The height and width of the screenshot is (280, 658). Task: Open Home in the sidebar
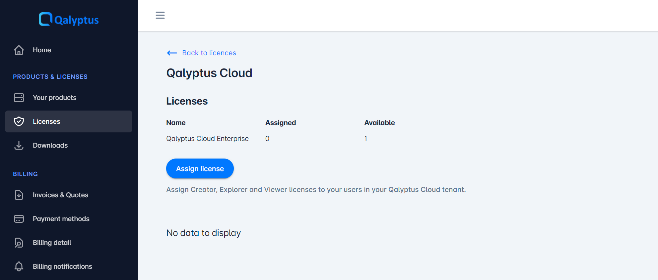(69, 50)
